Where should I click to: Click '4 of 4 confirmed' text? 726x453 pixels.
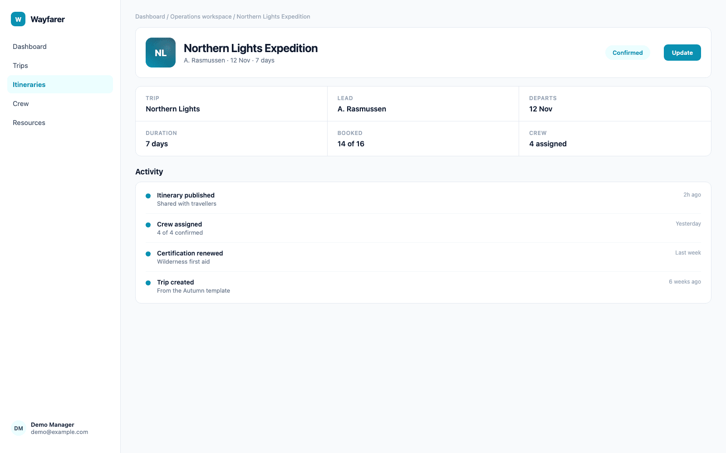click(x=180, y=233)
